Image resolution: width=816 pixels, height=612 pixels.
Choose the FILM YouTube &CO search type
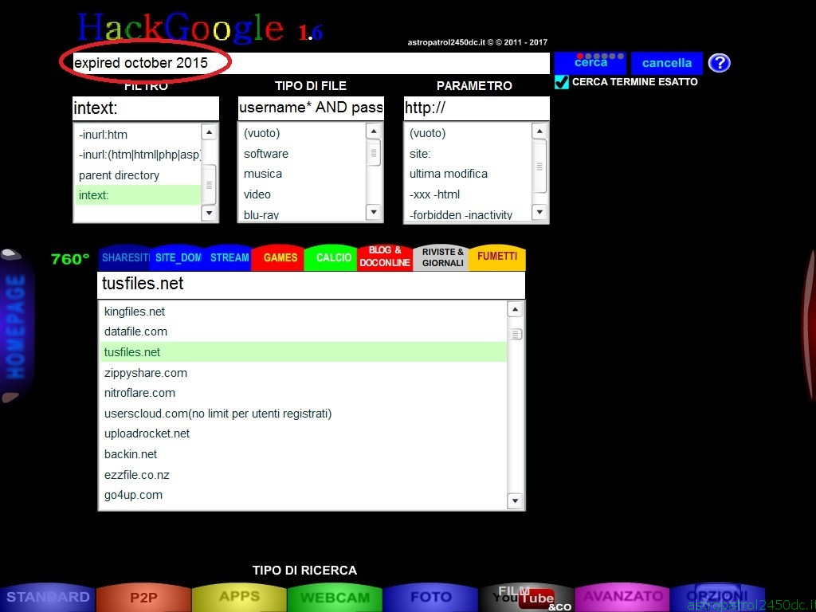(x=526, y=598)
